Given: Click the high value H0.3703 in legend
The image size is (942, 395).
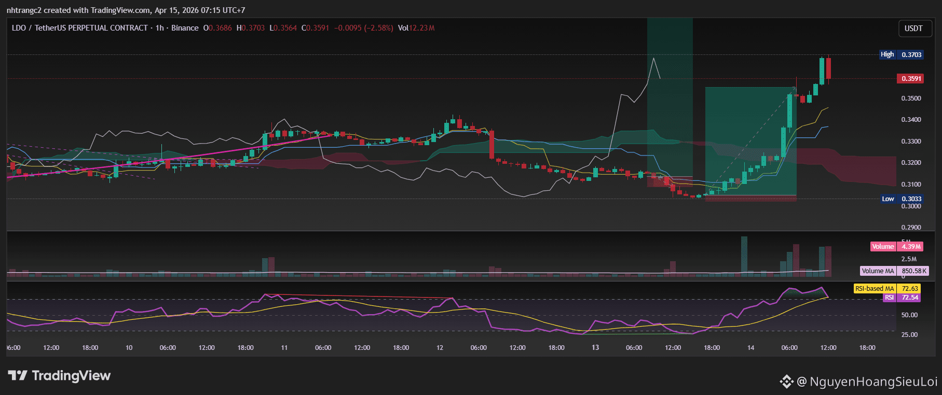Looking at the screenshot, I should [251, 28].
